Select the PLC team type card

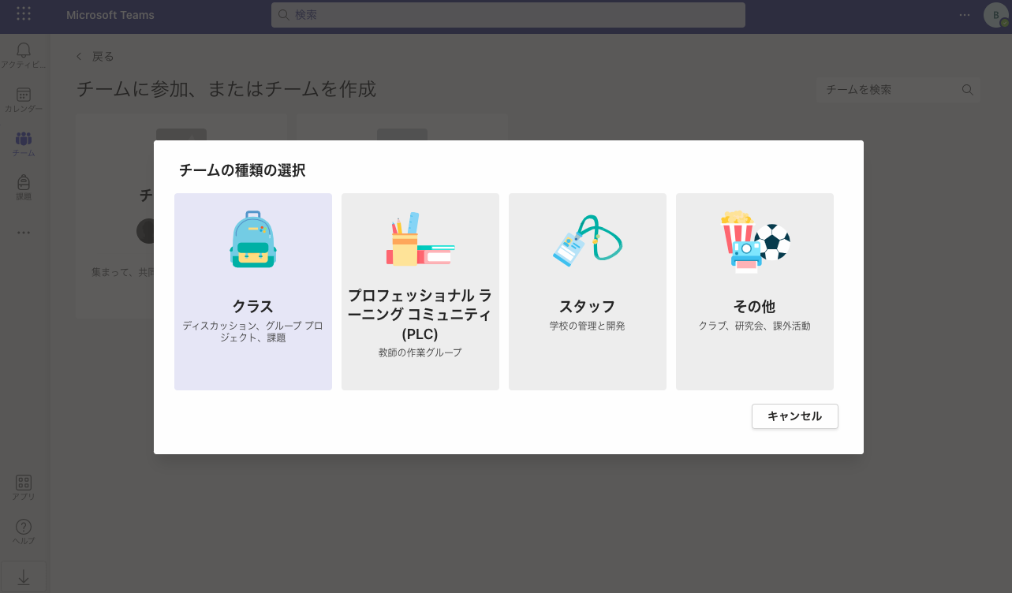pyautogui.click(x=420, y=291)
